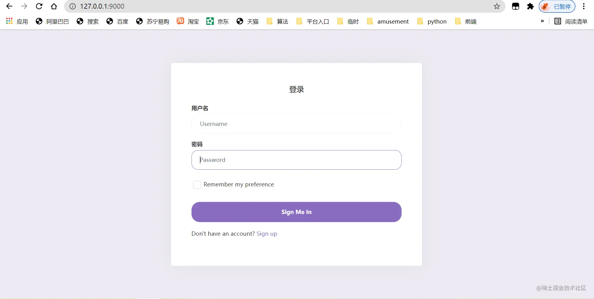Focus the Password input field
The height and width of the screenshot is (299, 594).
(297, 160)
